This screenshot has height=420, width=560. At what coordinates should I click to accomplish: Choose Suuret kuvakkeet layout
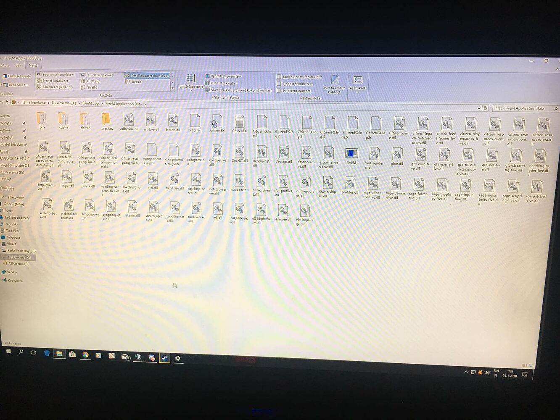(97, 75)
